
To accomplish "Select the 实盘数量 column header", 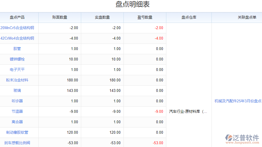I will tap(102, 17).
